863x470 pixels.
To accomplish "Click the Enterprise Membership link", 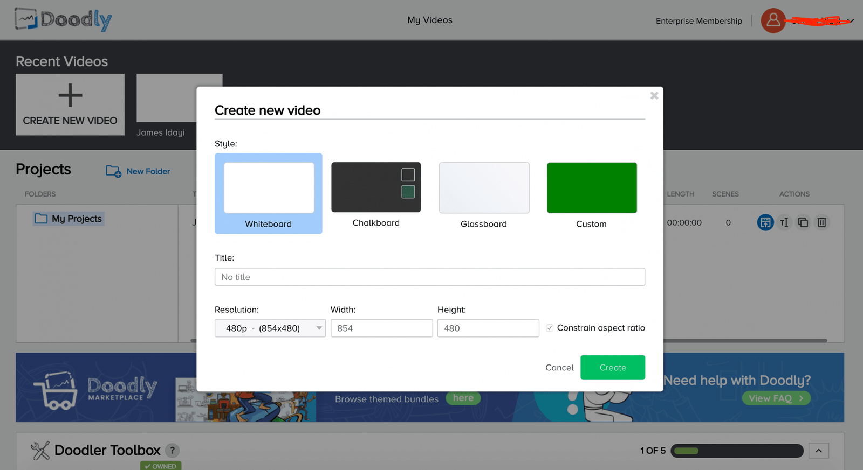I will click(699, 21).
